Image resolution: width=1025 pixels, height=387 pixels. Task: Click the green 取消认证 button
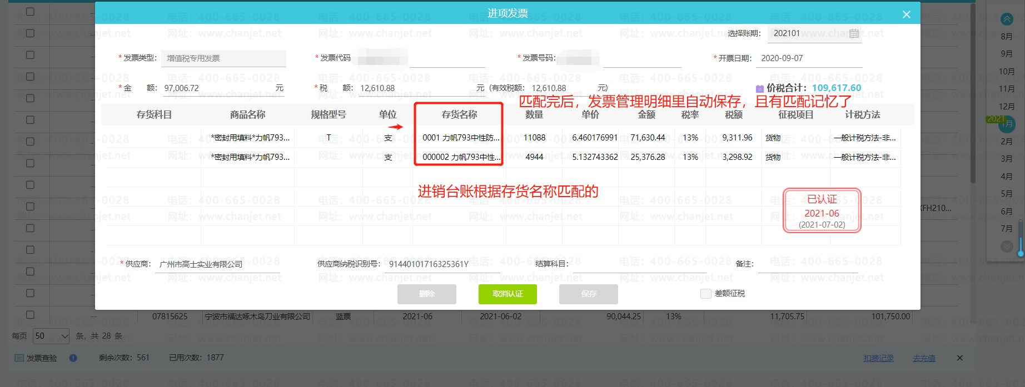[507, 294]
